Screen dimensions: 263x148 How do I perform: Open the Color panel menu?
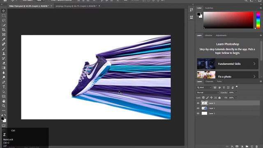261,8
